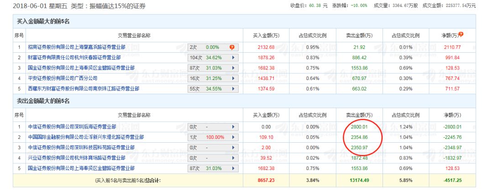Select the 0.95% turnover ratio cell

[313, 47]
